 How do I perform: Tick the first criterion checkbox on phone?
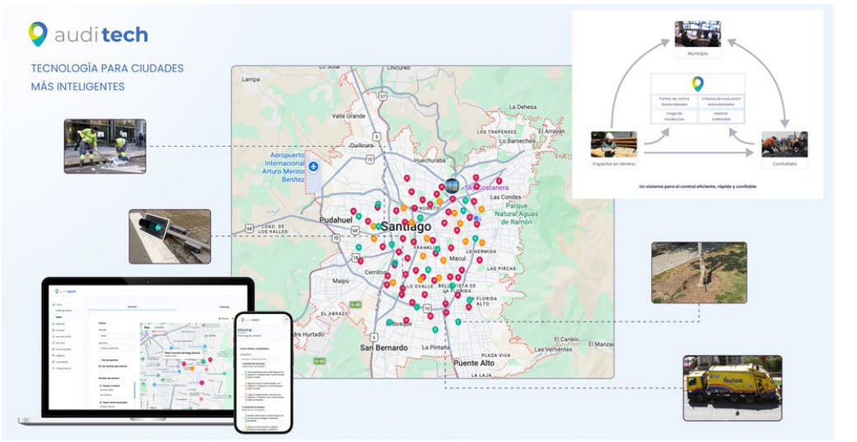(x=242, y=374)
